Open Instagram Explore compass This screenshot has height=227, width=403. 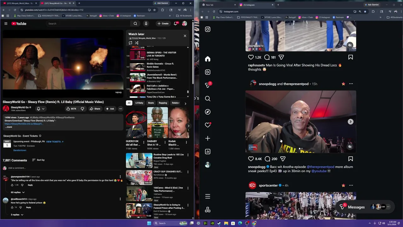[207, 112]
